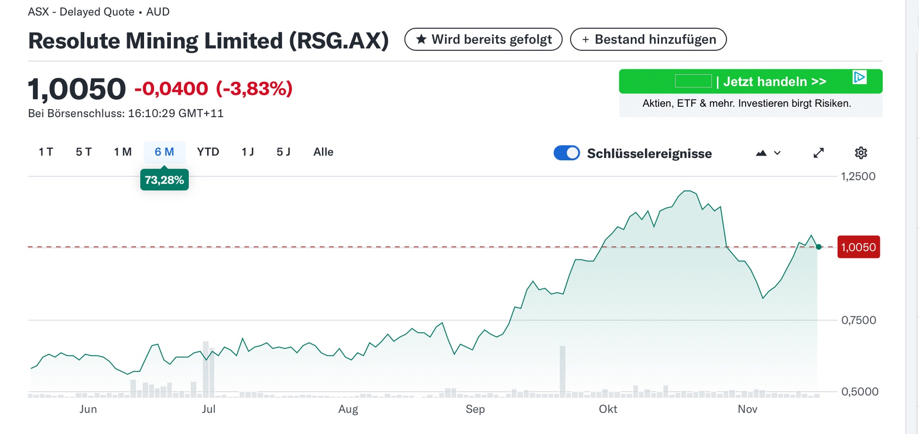Viewport: 919px width, 434px height.
Task: Expand chart to fullscreen view
Action: point(819,153)
